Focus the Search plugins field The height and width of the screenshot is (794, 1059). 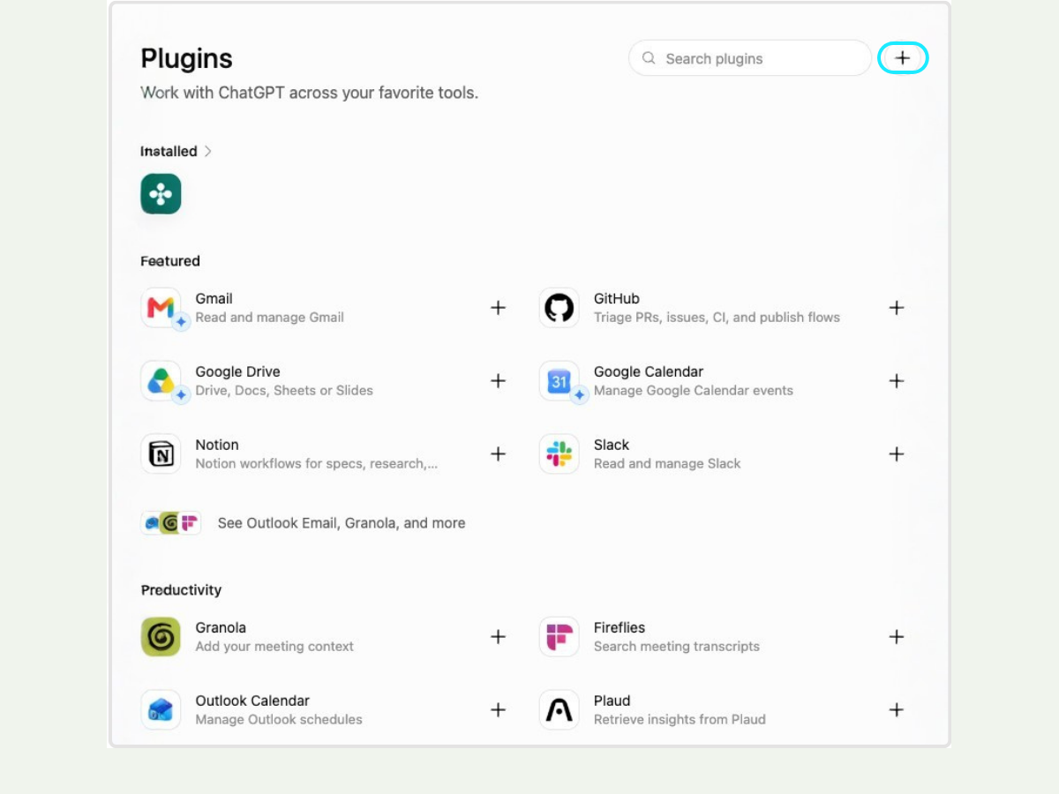point(750,58)
